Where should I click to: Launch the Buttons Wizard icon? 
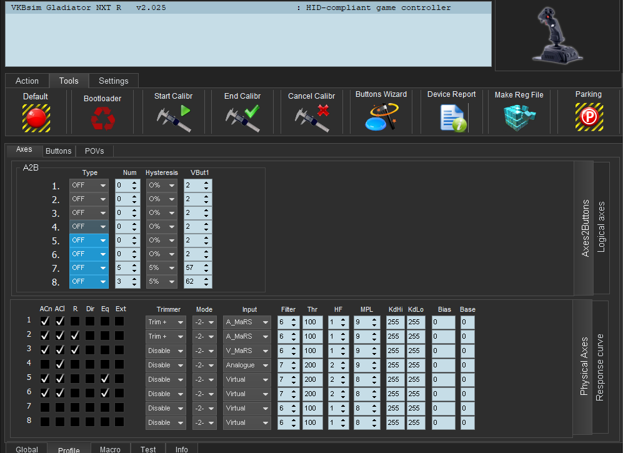pyautogui.click(x=381, y=117)
